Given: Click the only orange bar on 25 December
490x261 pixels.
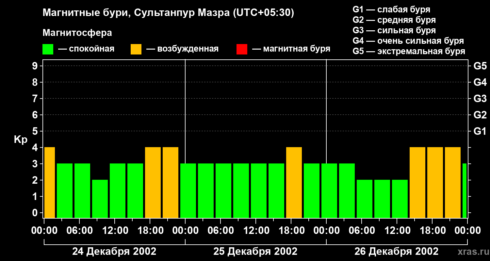Looking at the screenshot, I should (x=294, y=182).
